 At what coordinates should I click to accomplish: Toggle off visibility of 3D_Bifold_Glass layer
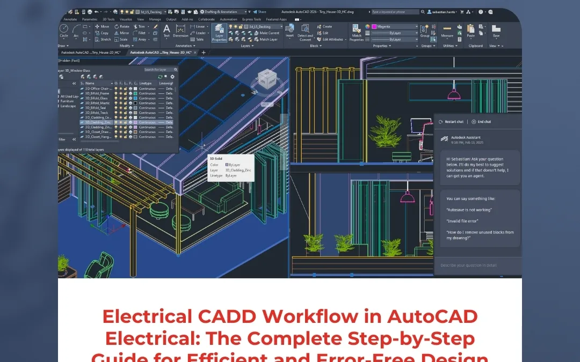click(116, 98)
